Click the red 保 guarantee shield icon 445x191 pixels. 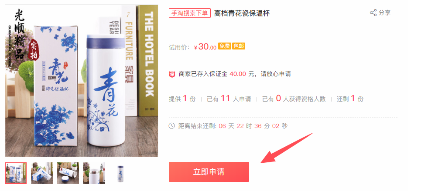click(x=172, y=75)
